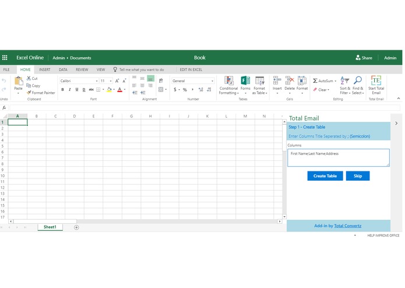Click the decrease decimal icon

click(209, 90)
